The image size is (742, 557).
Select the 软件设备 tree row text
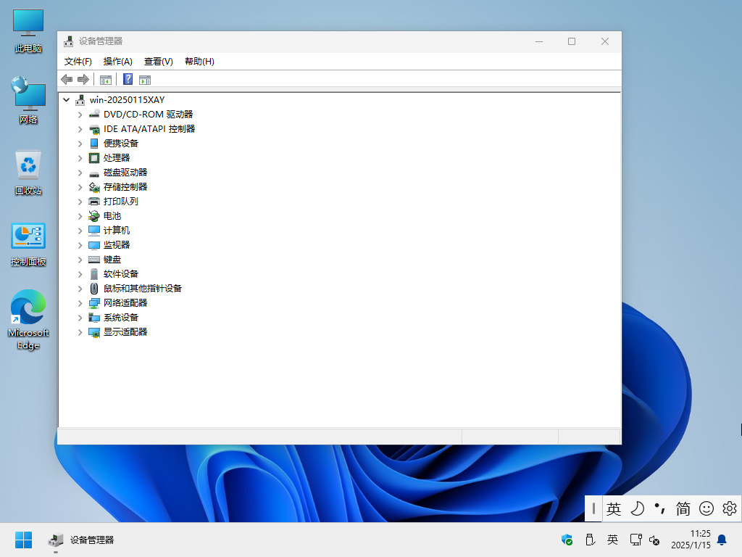[121, 274]
